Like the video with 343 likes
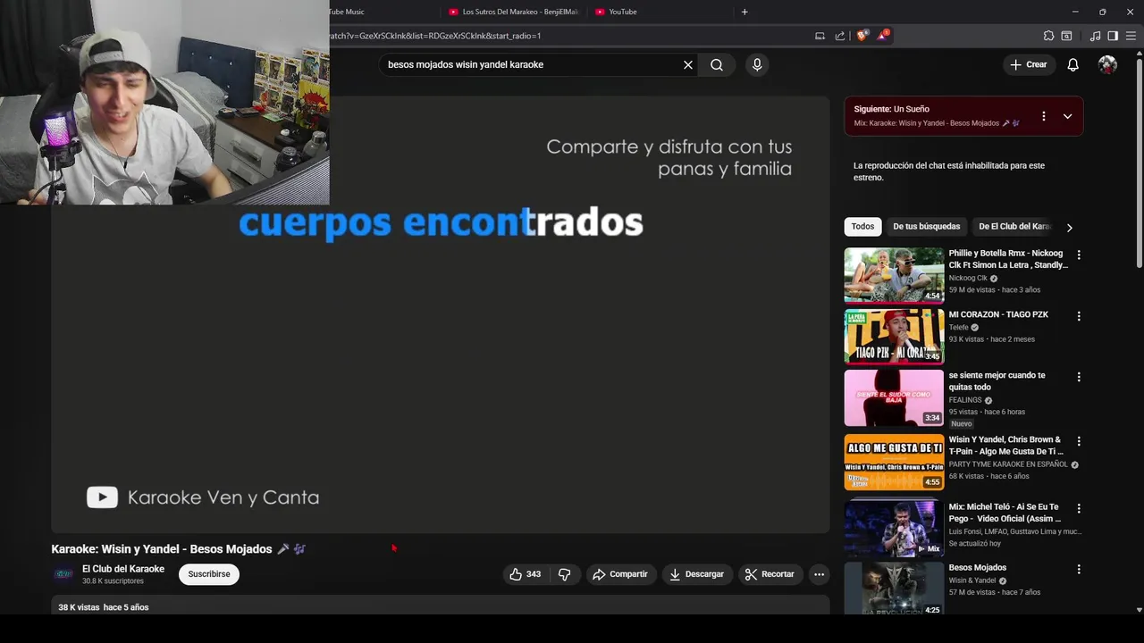1144x643 pixels. pyautogui.click(x=525, y=574)
